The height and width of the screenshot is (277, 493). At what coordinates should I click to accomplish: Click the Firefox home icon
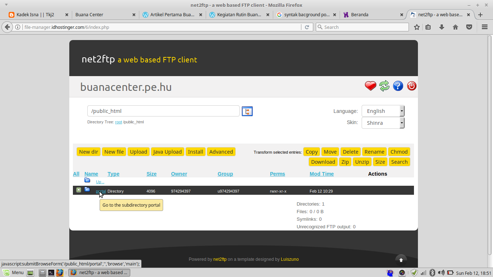[x=455, y=27]
